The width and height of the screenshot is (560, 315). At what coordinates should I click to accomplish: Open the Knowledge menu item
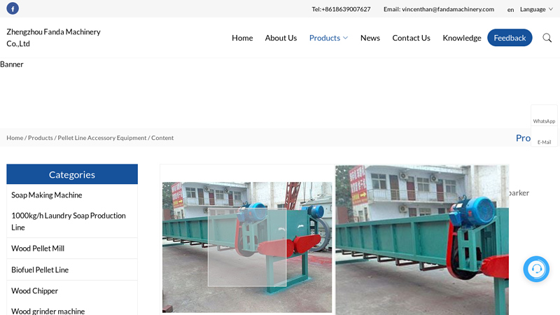462,38
